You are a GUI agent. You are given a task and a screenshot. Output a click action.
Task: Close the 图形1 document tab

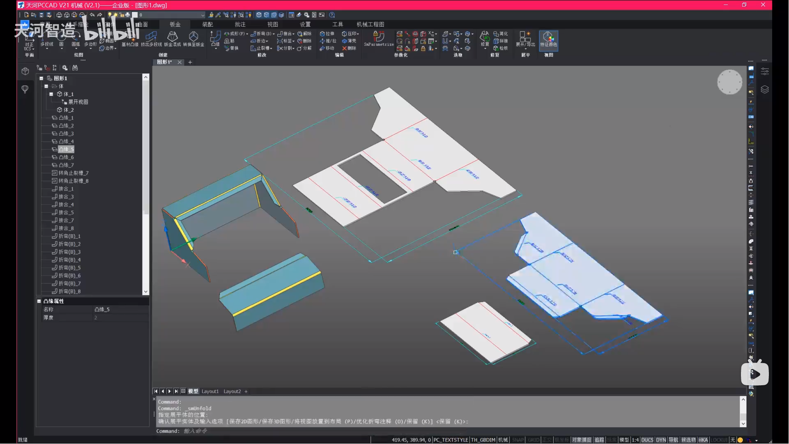tap(179, 62)
